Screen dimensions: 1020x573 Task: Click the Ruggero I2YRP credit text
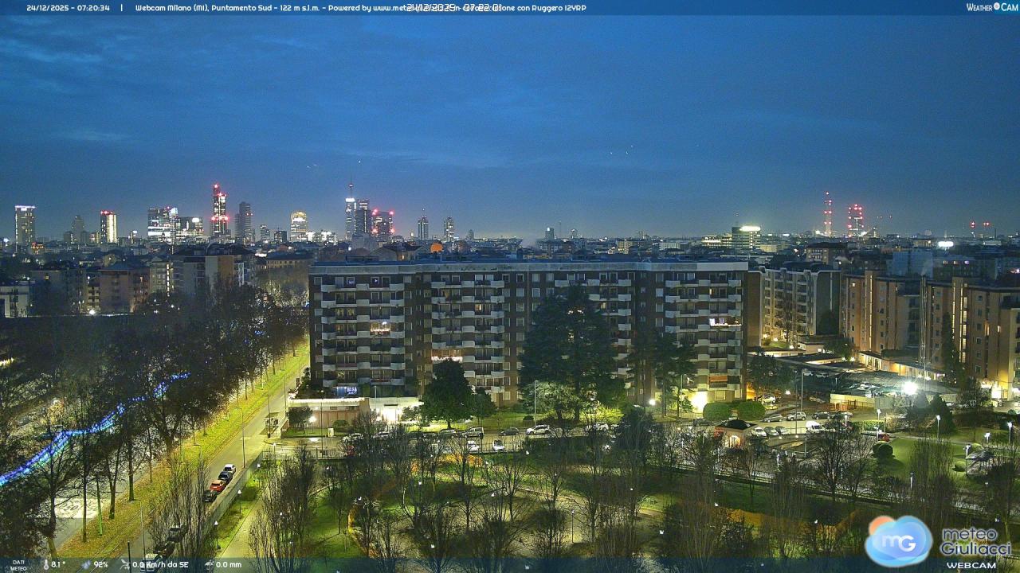click(x=562, y=8)
